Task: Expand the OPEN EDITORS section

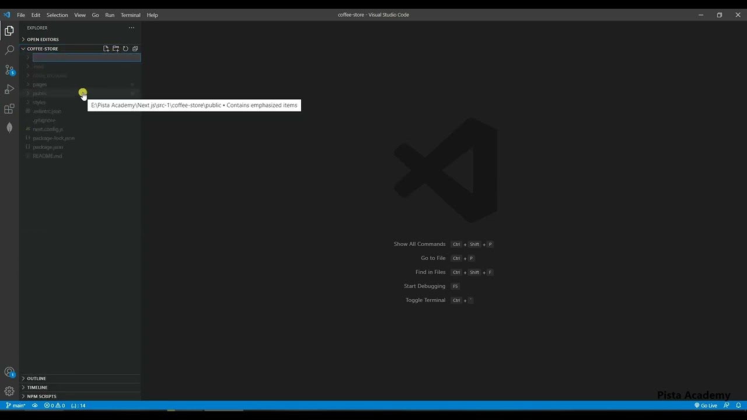Action: click(80, 40)
